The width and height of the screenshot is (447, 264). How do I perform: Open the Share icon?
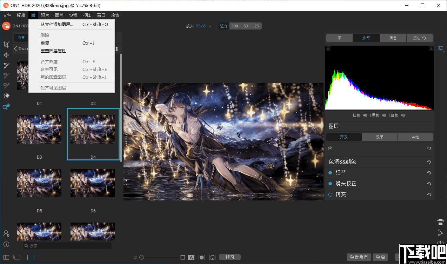tap(440, 233)
